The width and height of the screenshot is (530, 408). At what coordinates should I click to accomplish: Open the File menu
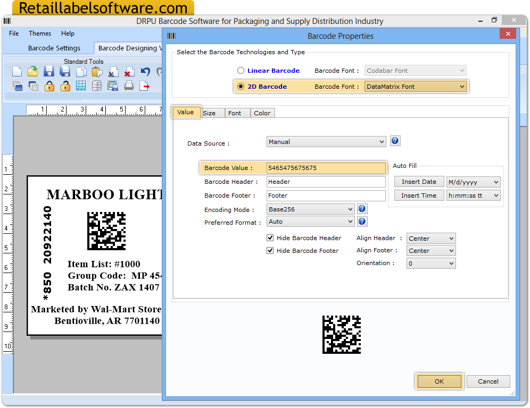coord(14,33)
